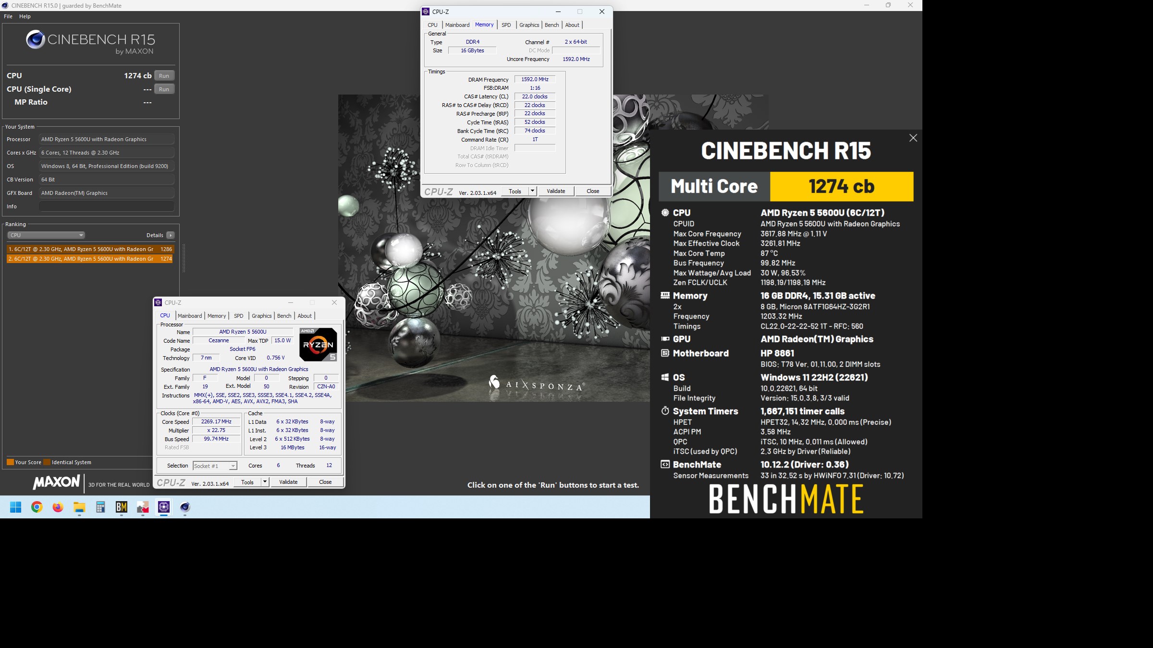Click the Cinebench R15 logo icon
The image size is (1153, 648).
coord(36,39)
